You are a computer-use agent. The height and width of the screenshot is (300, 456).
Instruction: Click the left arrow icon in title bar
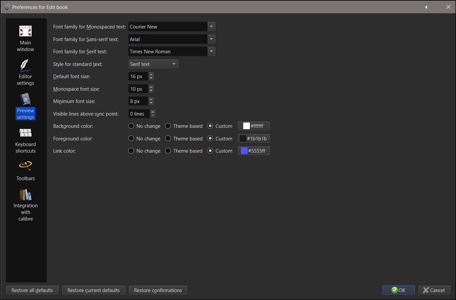pyautogui.click(x=426, y=7)
